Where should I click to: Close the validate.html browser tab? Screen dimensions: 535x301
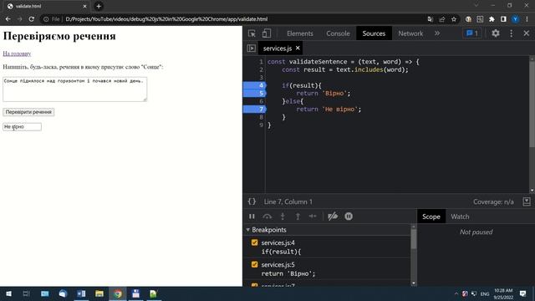pos(84,6)
